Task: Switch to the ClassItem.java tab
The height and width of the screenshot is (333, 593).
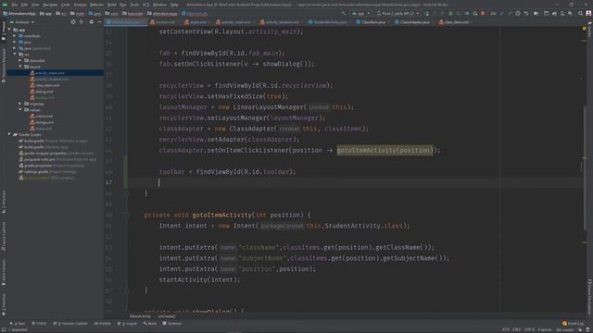Action: click(371, 22)
